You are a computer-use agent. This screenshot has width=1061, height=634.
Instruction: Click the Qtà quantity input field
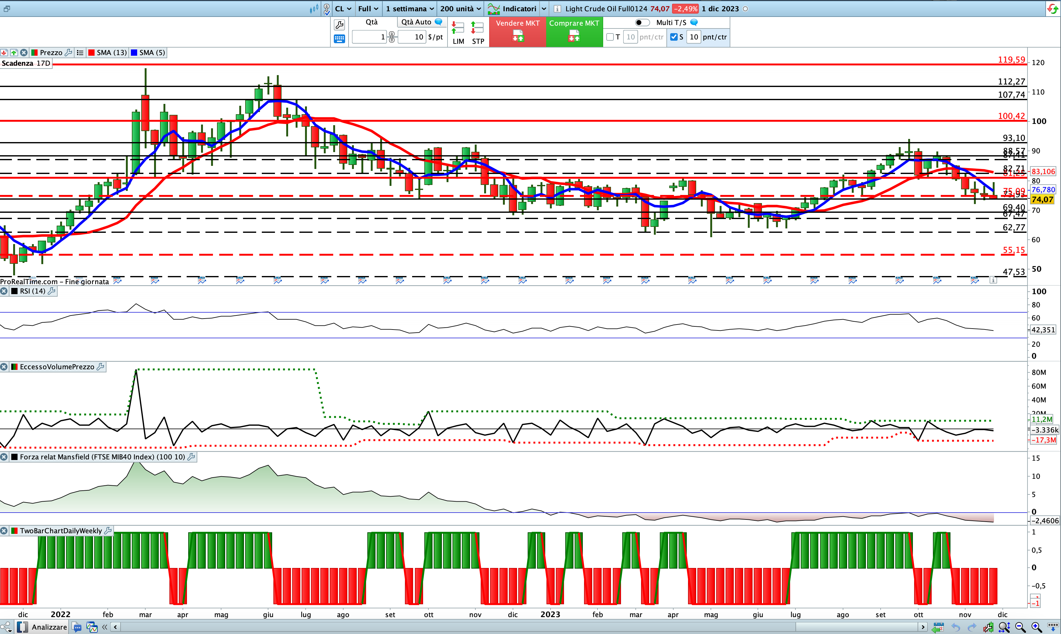(x=369, y=37)
